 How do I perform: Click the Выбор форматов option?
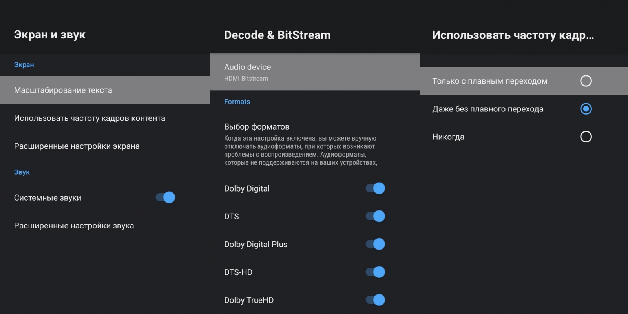click(257, 127)
